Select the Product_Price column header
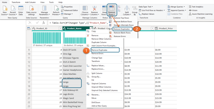 (166, 28)
